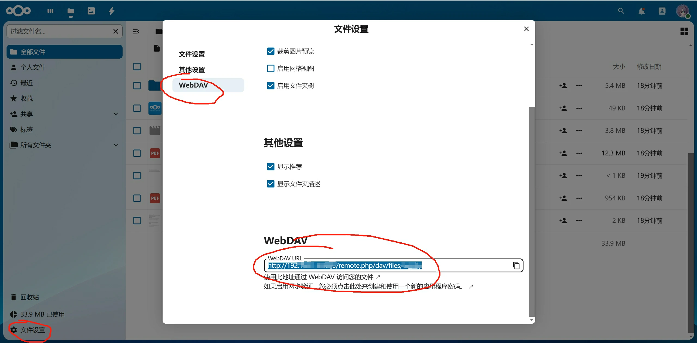This screenshot has width=697, height=343.
Task: Select the WebDAV section in dialog
Action: click(208, 85)
